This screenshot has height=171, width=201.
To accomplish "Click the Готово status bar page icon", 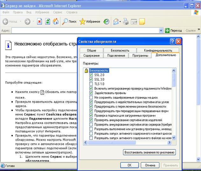I will pyautogui.click(x=3, y=166).
